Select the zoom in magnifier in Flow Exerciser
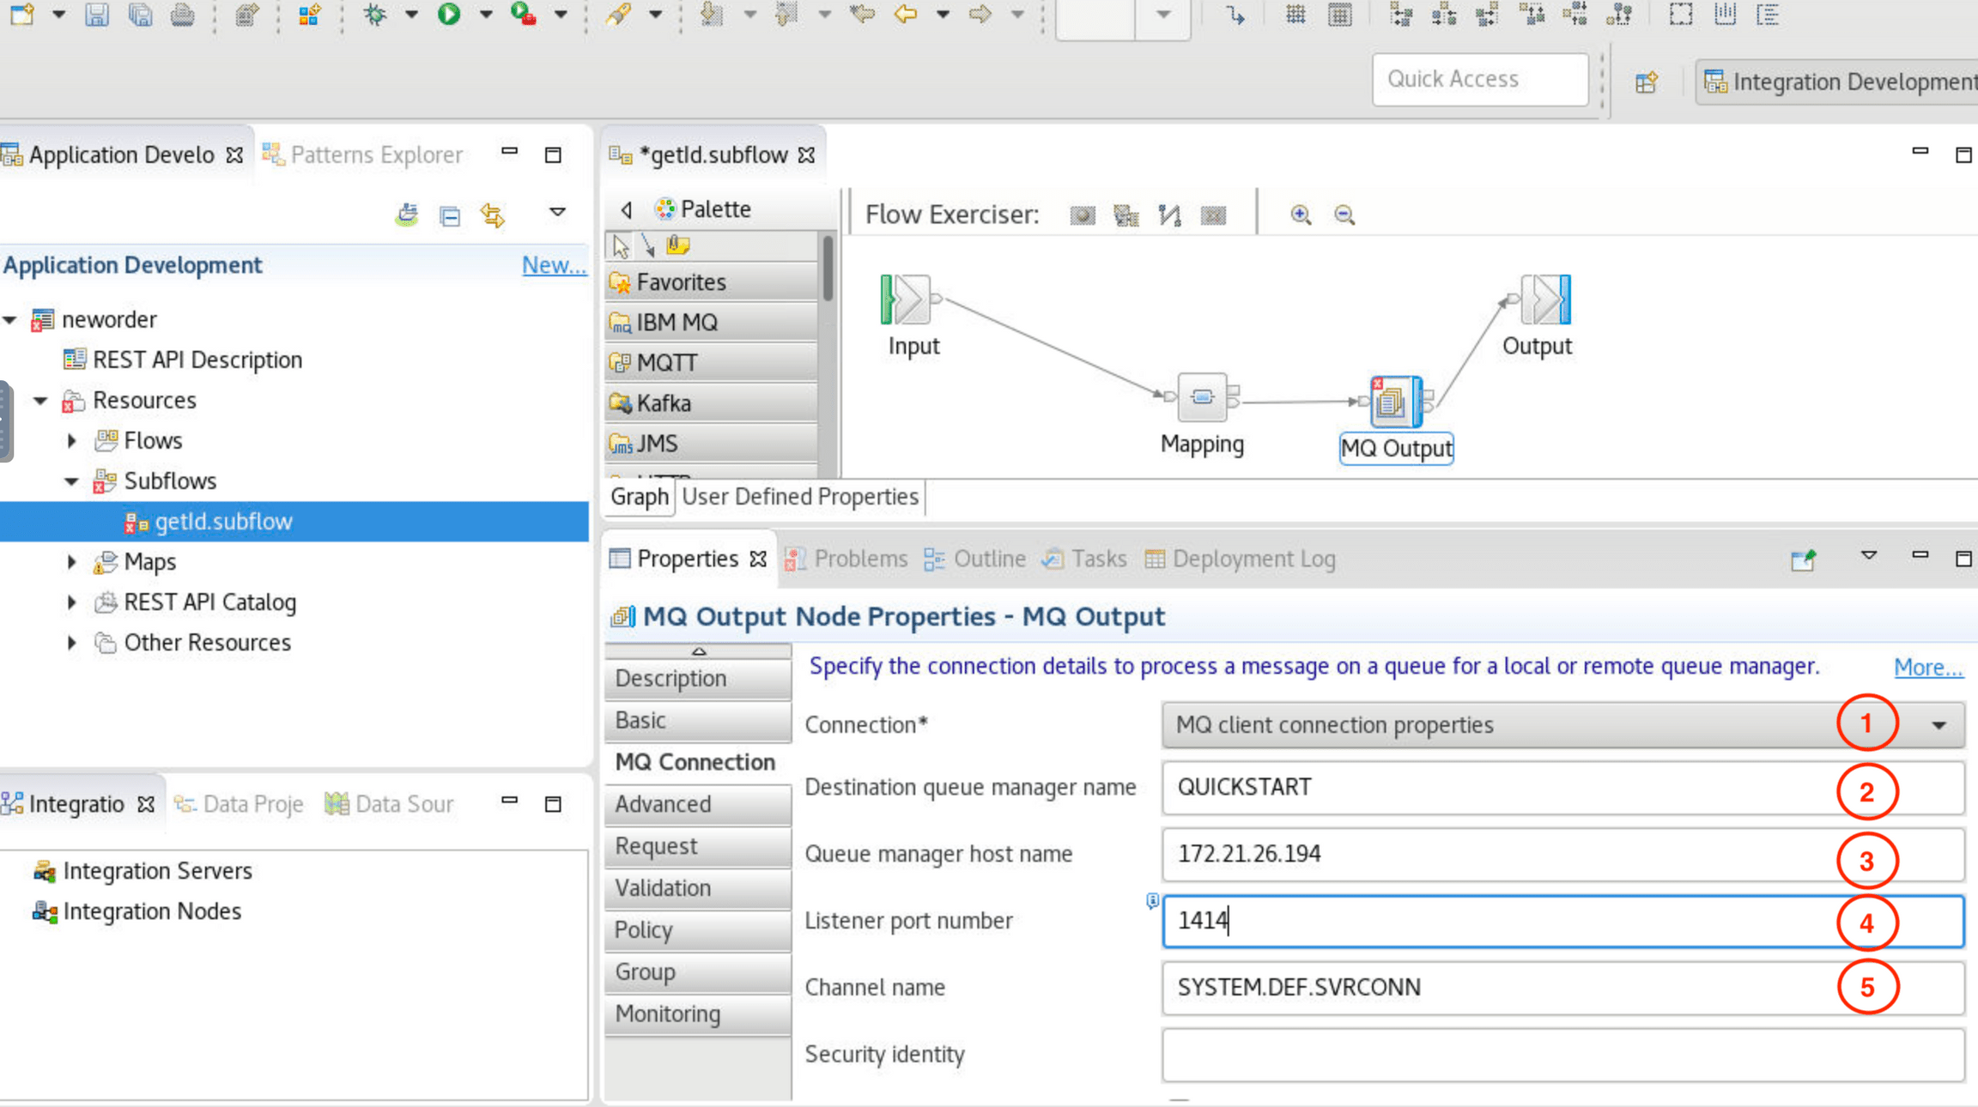 (x=1300, y=215)
